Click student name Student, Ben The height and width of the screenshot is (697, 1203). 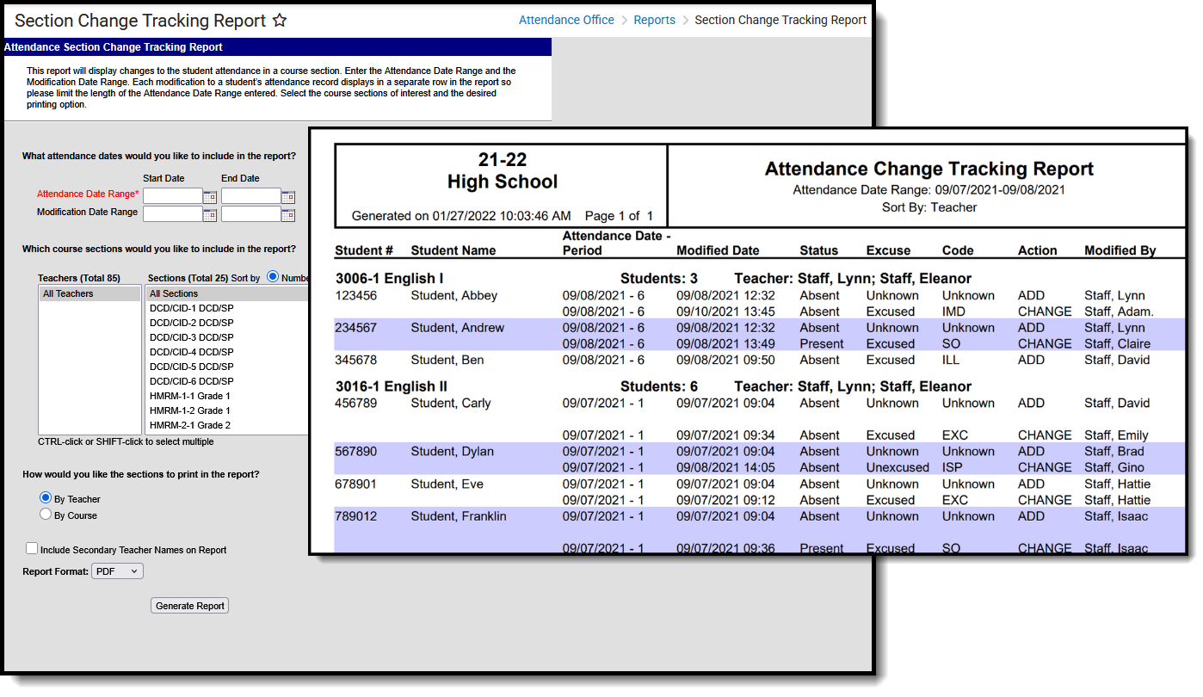tap(447, 360)
